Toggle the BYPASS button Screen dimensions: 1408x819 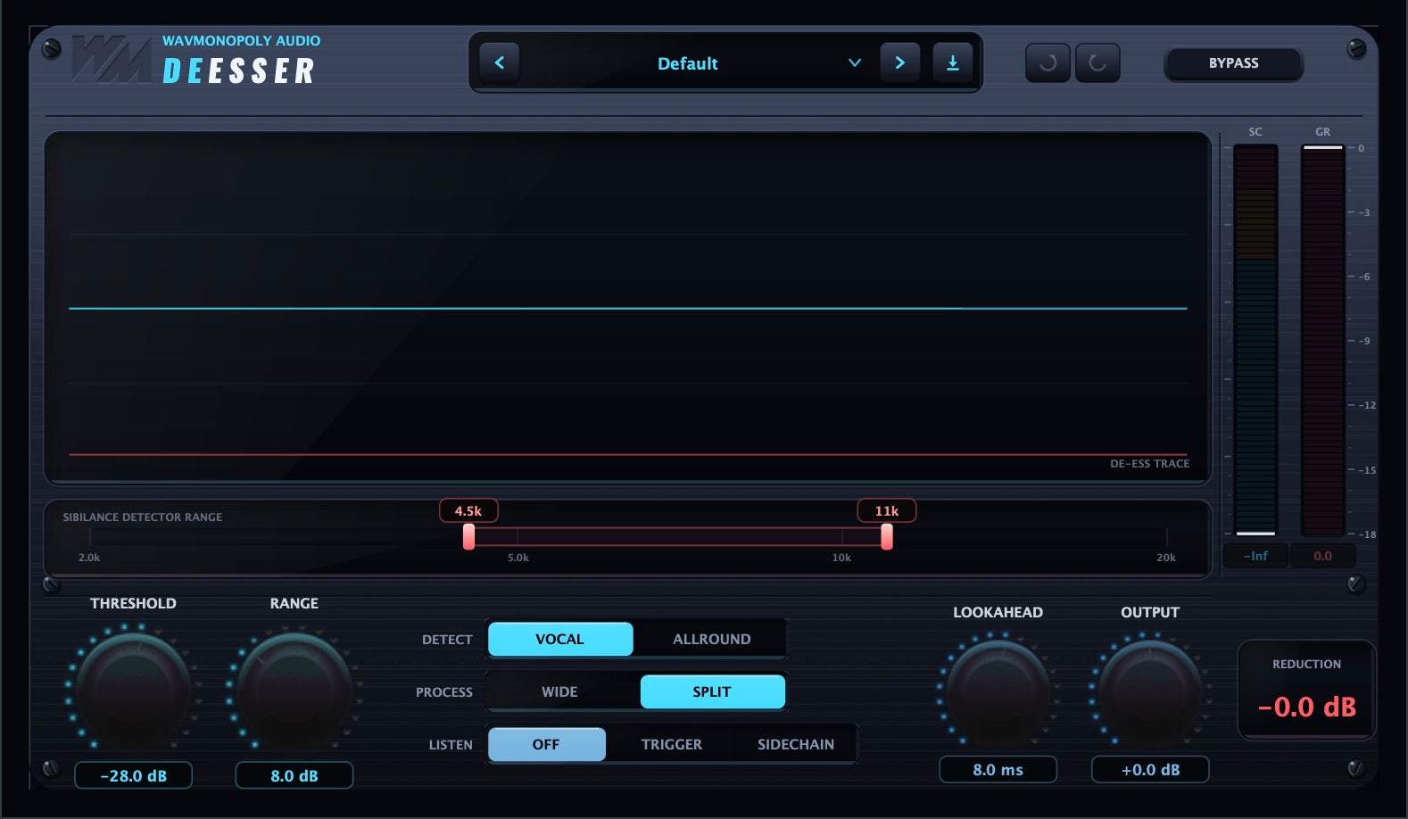tap(1234, 63)
